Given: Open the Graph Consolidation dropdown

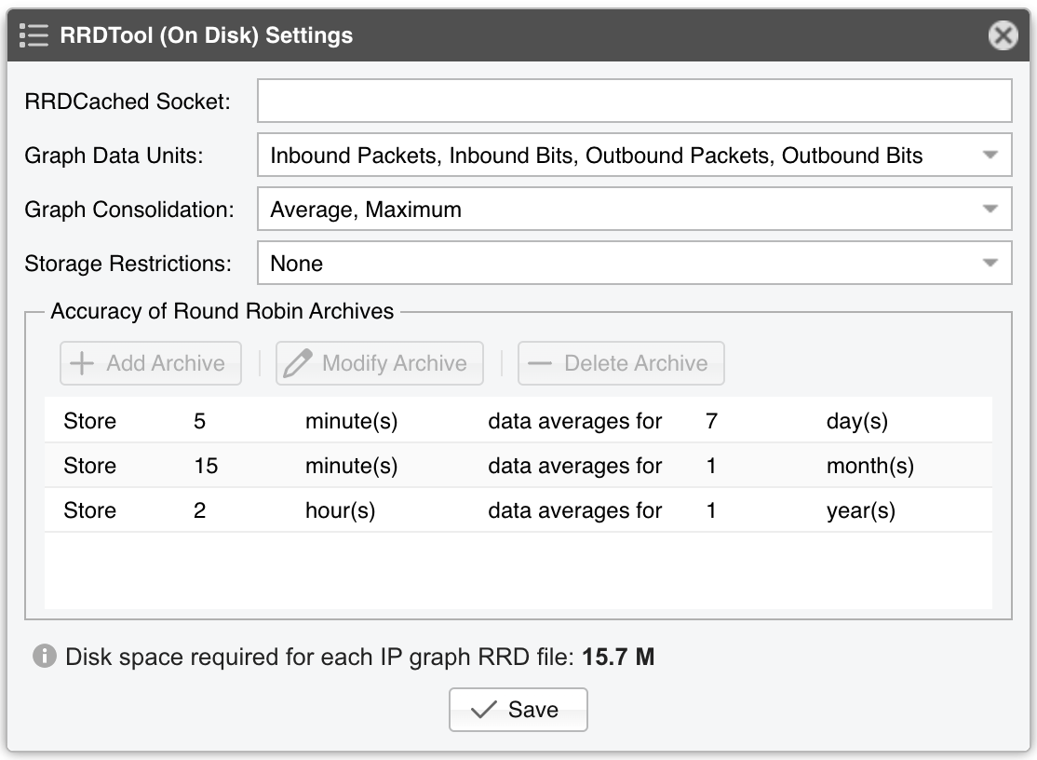Looking at the screenshot, I should (x=634, y=209).
